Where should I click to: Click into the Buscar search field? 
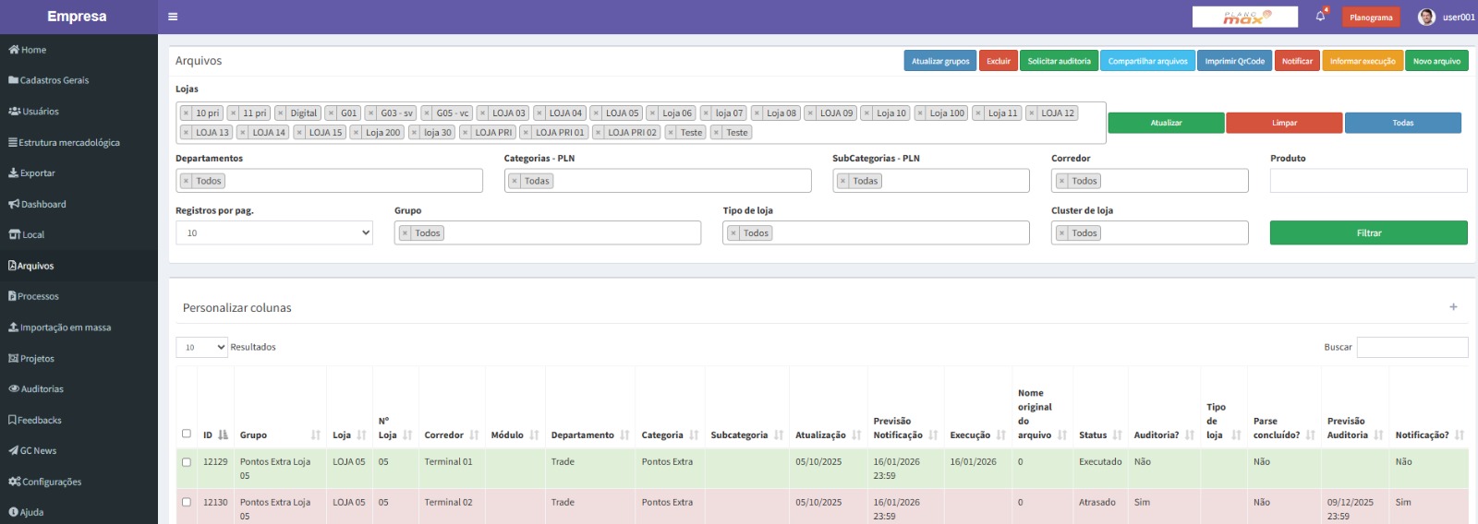pyautogui.click(x=1412, y=347)
